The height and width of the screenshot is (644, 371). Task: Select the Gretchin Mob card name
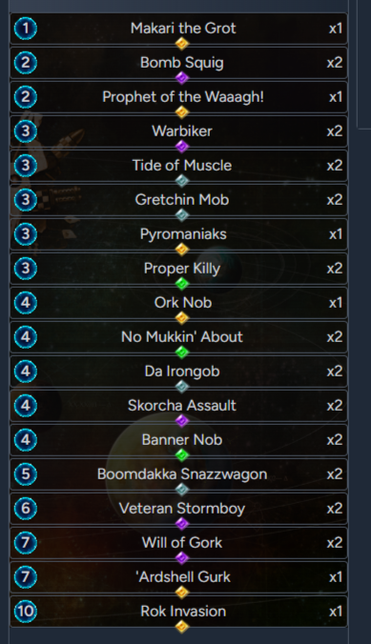pos(182,200)
